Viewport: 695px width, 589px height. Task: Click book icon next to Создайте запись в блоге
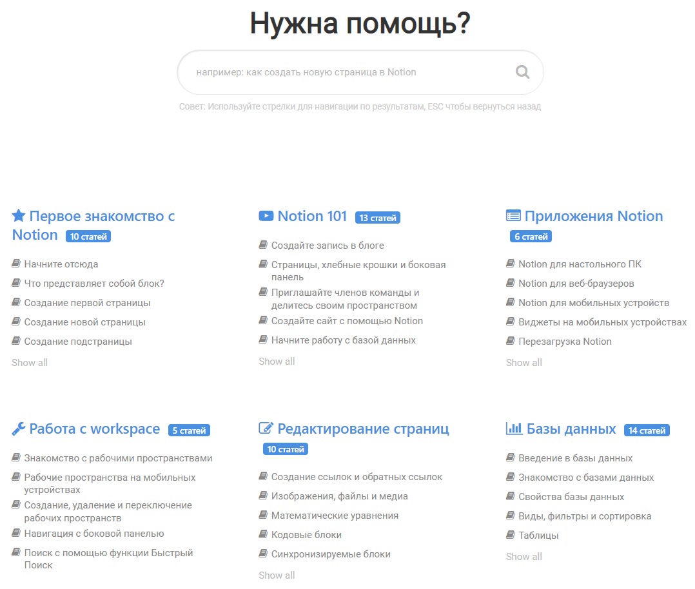click(x=263, y=245)
